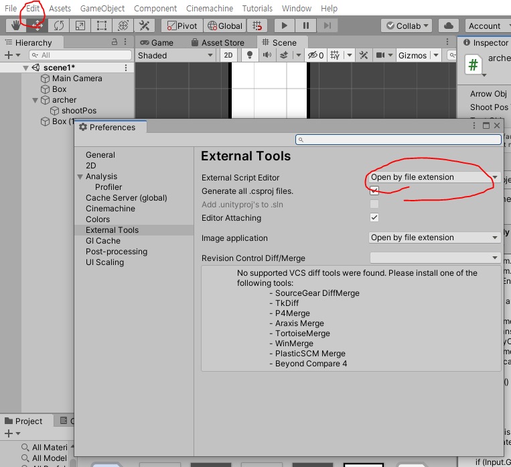Focus the Hierarchy search field

coord(80,55)
